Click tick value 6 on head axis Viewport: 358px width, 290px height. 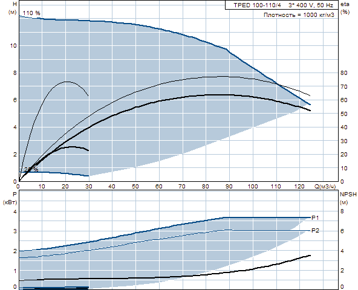[x=15, y=100]
